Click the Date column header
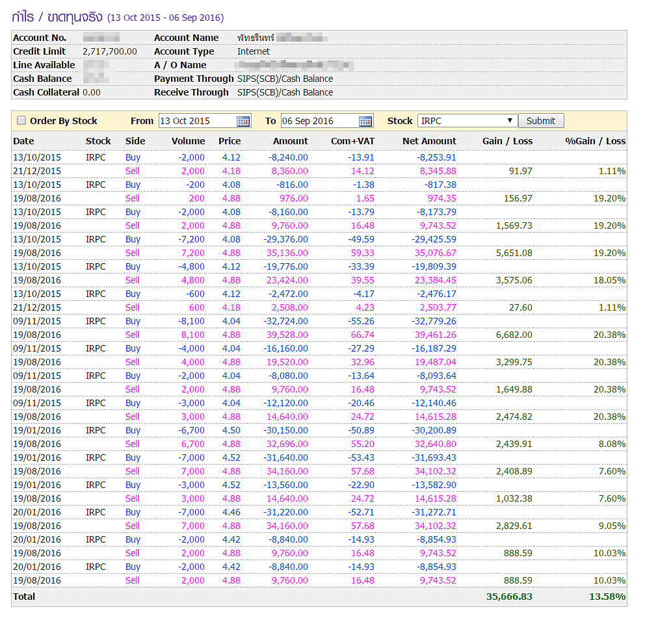Image resolution: width=645 pixels, height=618 pixels. click(23, 141)
